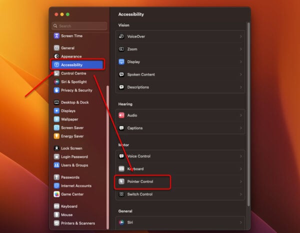Click the Desktop & Dock icon
The image size is (300, 233).
click(x=56, y=102)
